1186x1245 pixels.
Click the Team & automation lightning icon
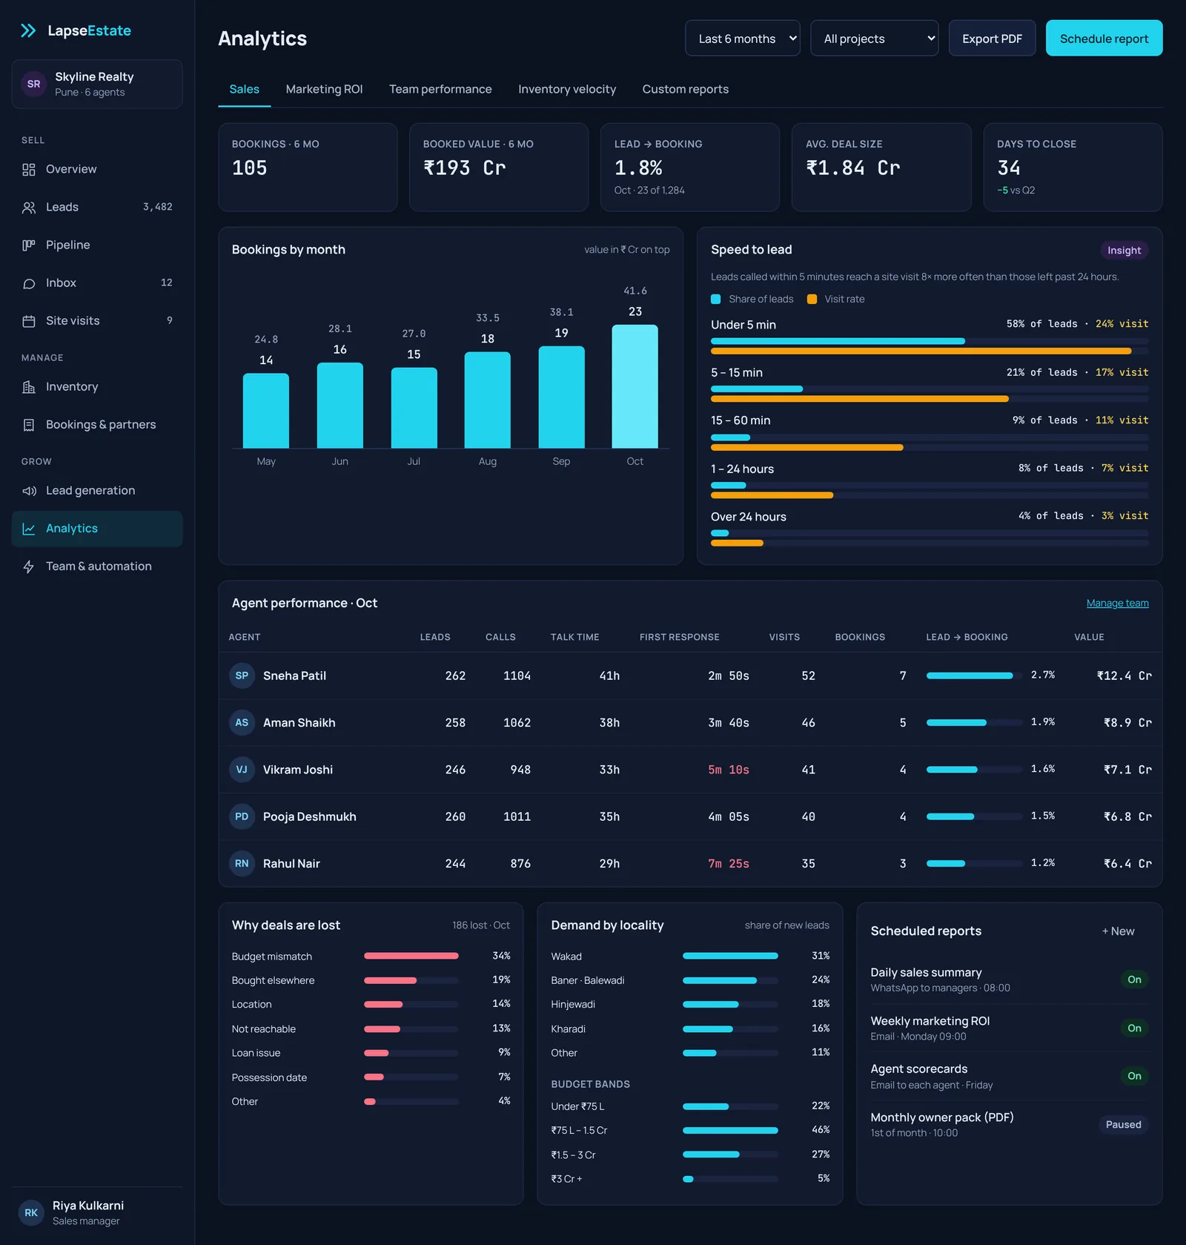[29, 567]
